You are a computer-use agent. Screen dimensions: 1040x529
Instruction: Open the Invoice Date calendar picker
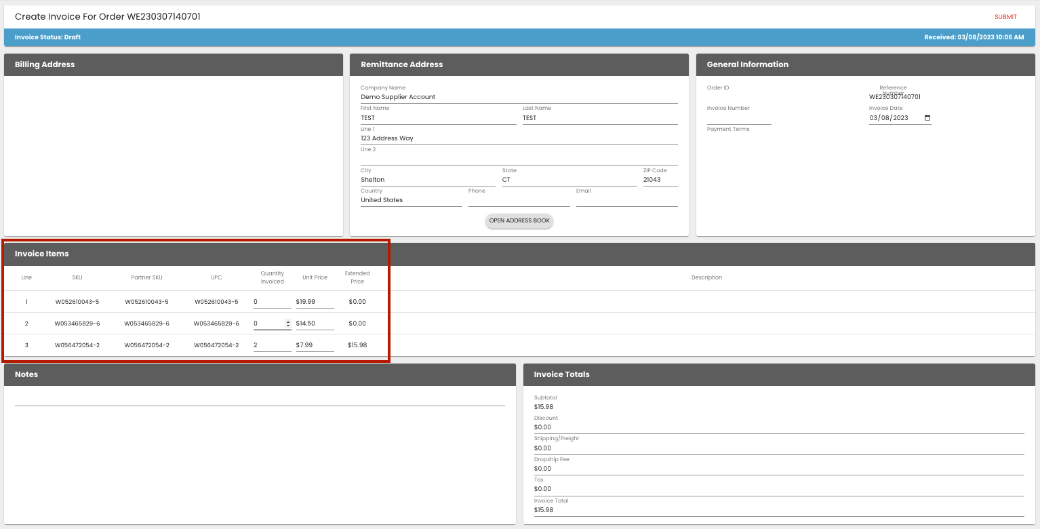928,117
